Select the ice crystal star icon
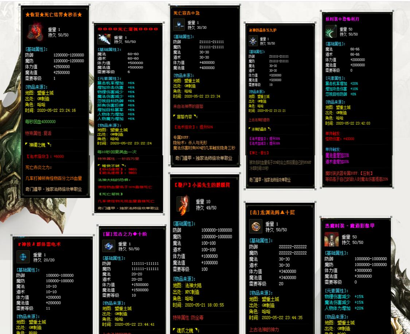The height and width of the screenshot is (334, 410). pyautogui.click(x=253, y=41)
